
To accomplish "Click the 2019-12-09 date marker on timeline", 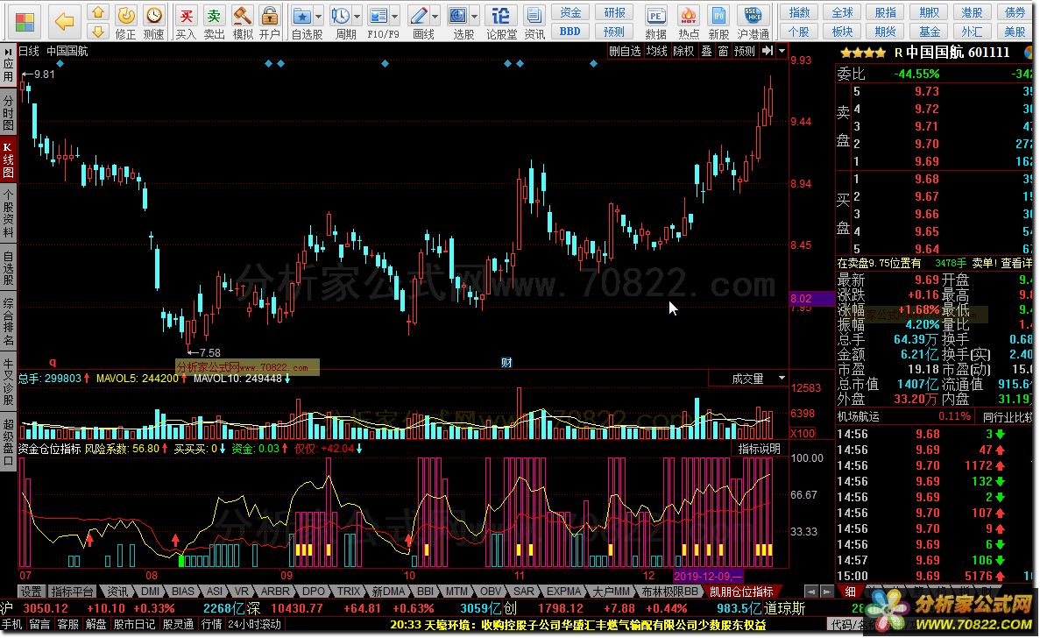I will coord(707,576).
